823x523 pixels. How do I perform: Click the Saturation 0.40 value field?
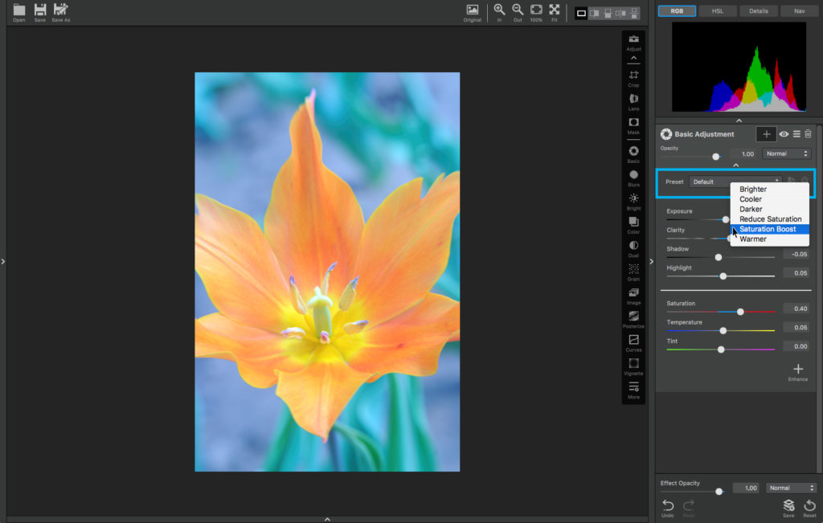(796, 308)
